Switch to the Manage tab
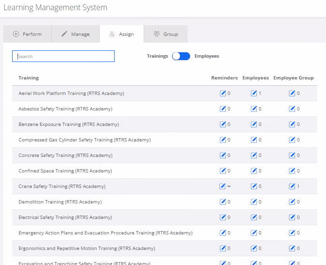Screen dimensions: 326x265 pyautogui.click(x=75, y=34)
